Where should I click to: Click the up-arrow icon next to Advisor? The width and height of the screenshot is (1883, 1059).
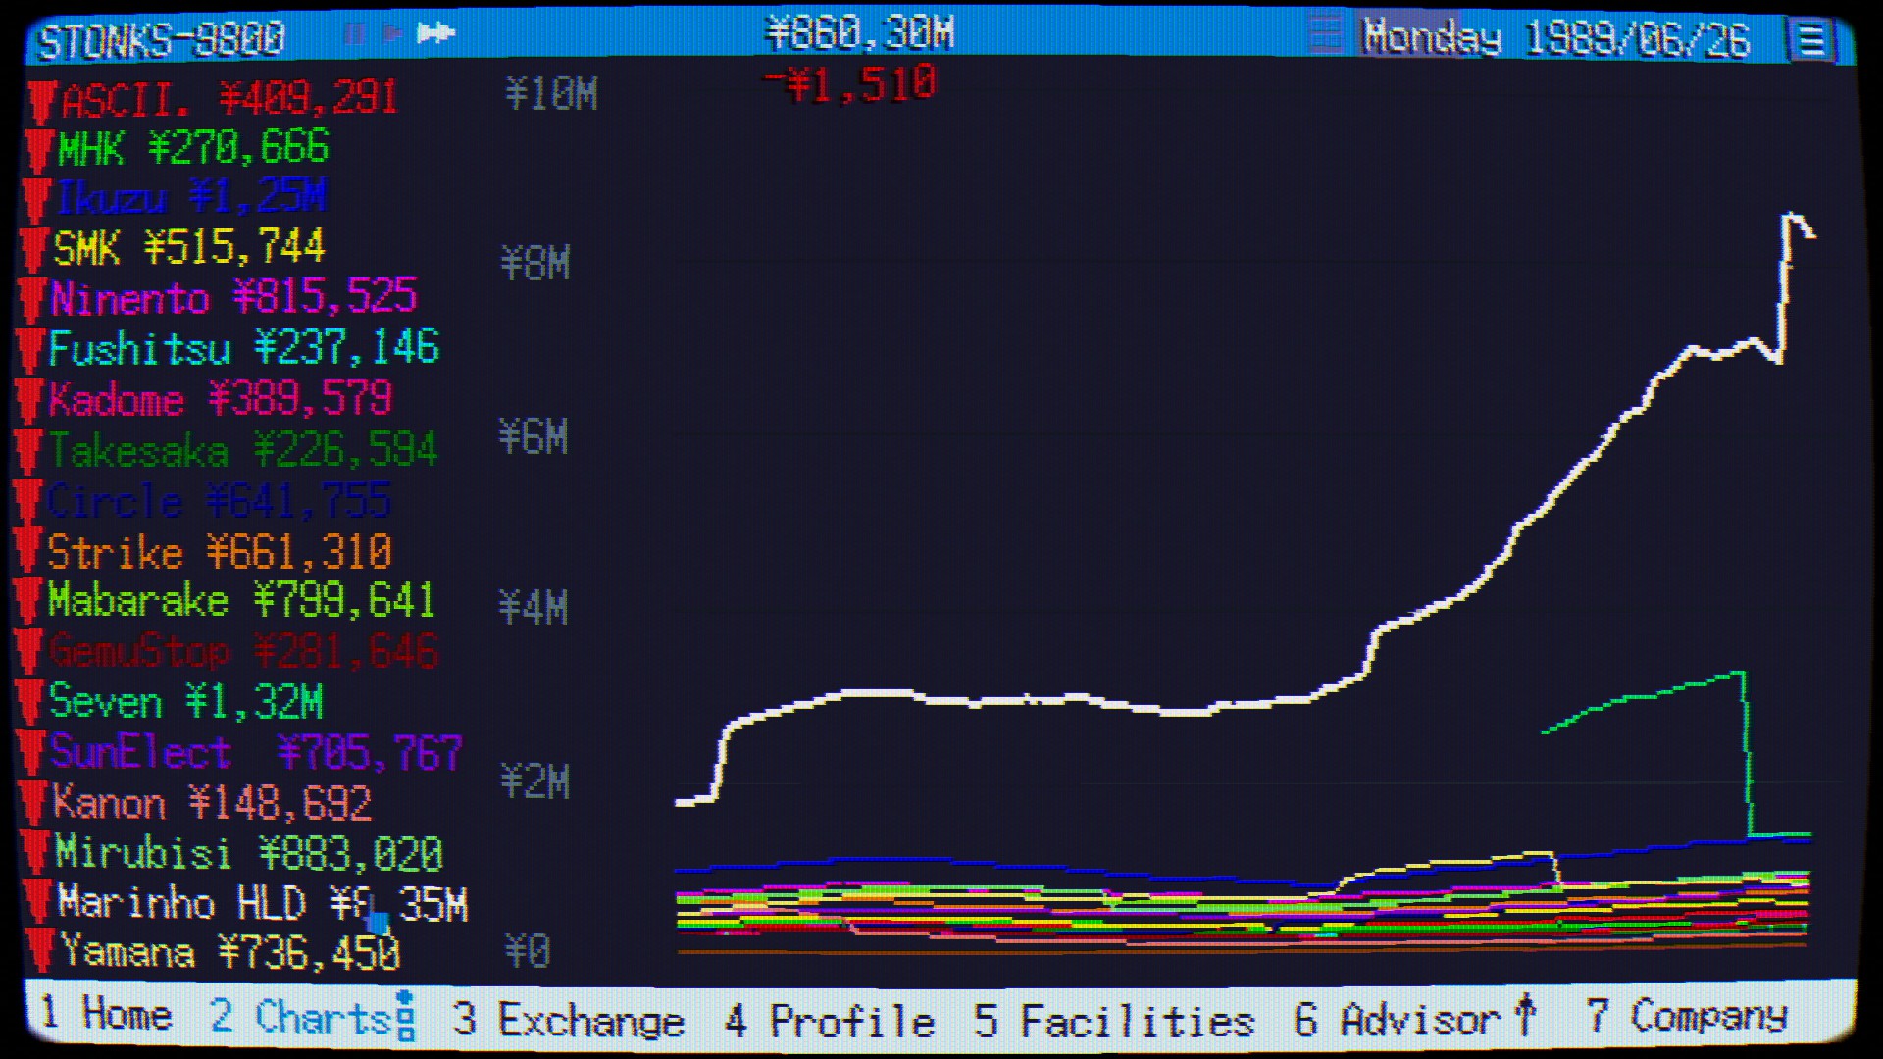(1525, 1015)
